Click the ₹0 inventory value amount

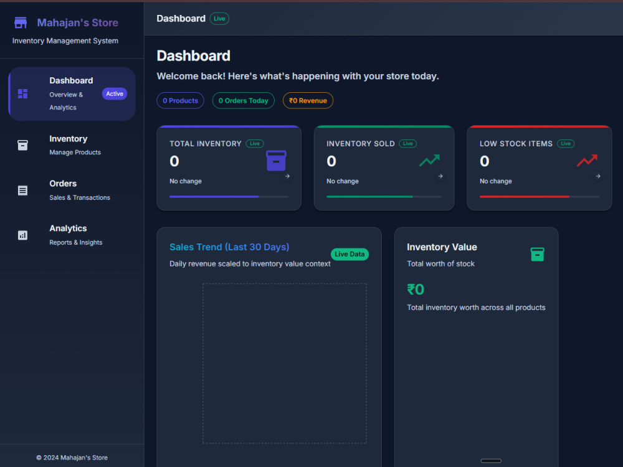click(x=416, y=289)
